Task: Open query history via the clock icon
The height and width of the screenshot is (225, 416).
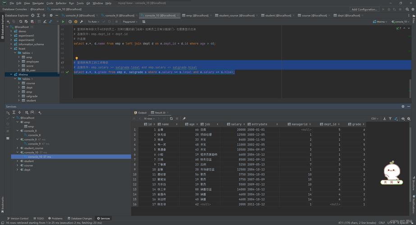Action: [69, 22]
